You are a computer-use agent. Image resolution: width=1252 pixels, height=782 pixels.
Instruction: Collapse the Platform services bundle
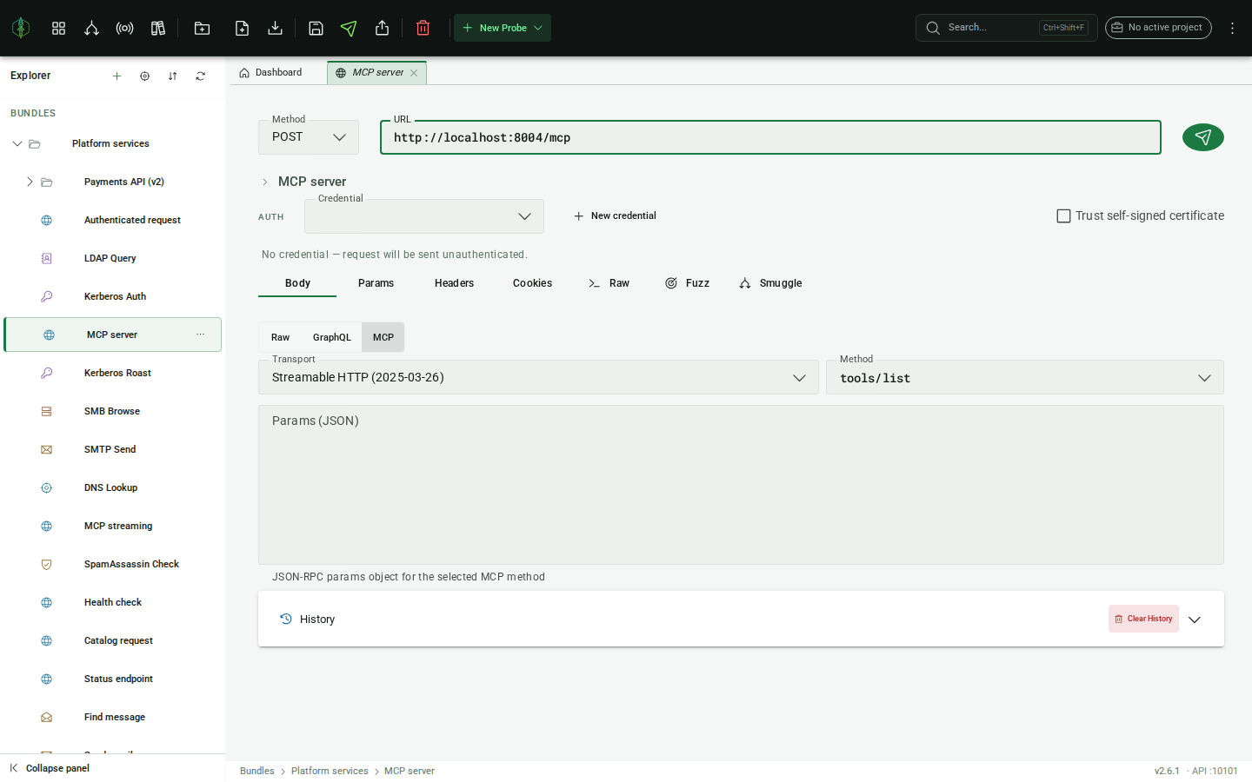click(x=17, y=143)
